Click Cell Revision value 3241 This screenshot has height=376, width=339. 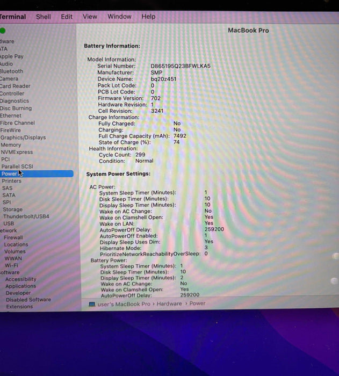[x=157, y=111]
